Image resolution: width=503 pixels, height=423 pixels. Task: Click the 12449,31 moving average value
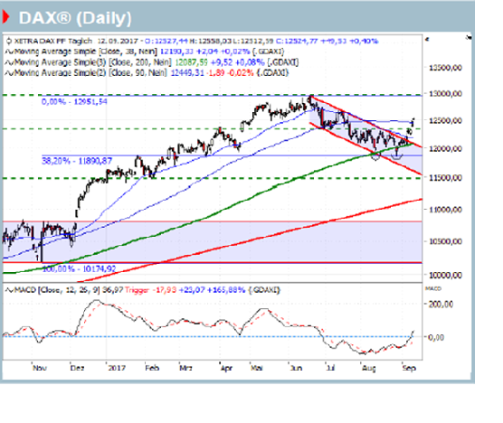coord(187,72)
